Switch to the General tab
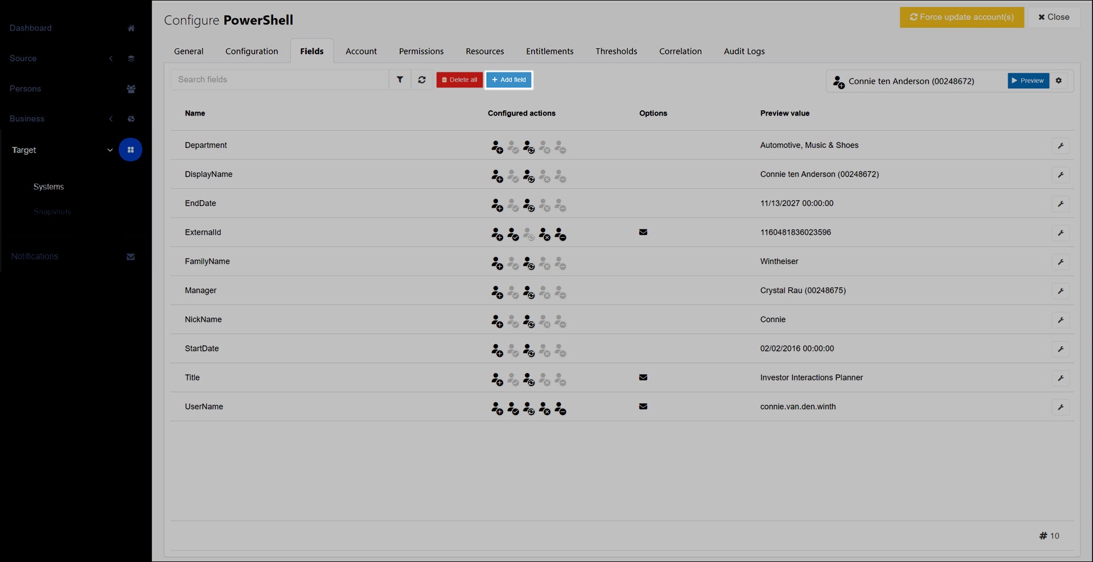 point(188,51)
